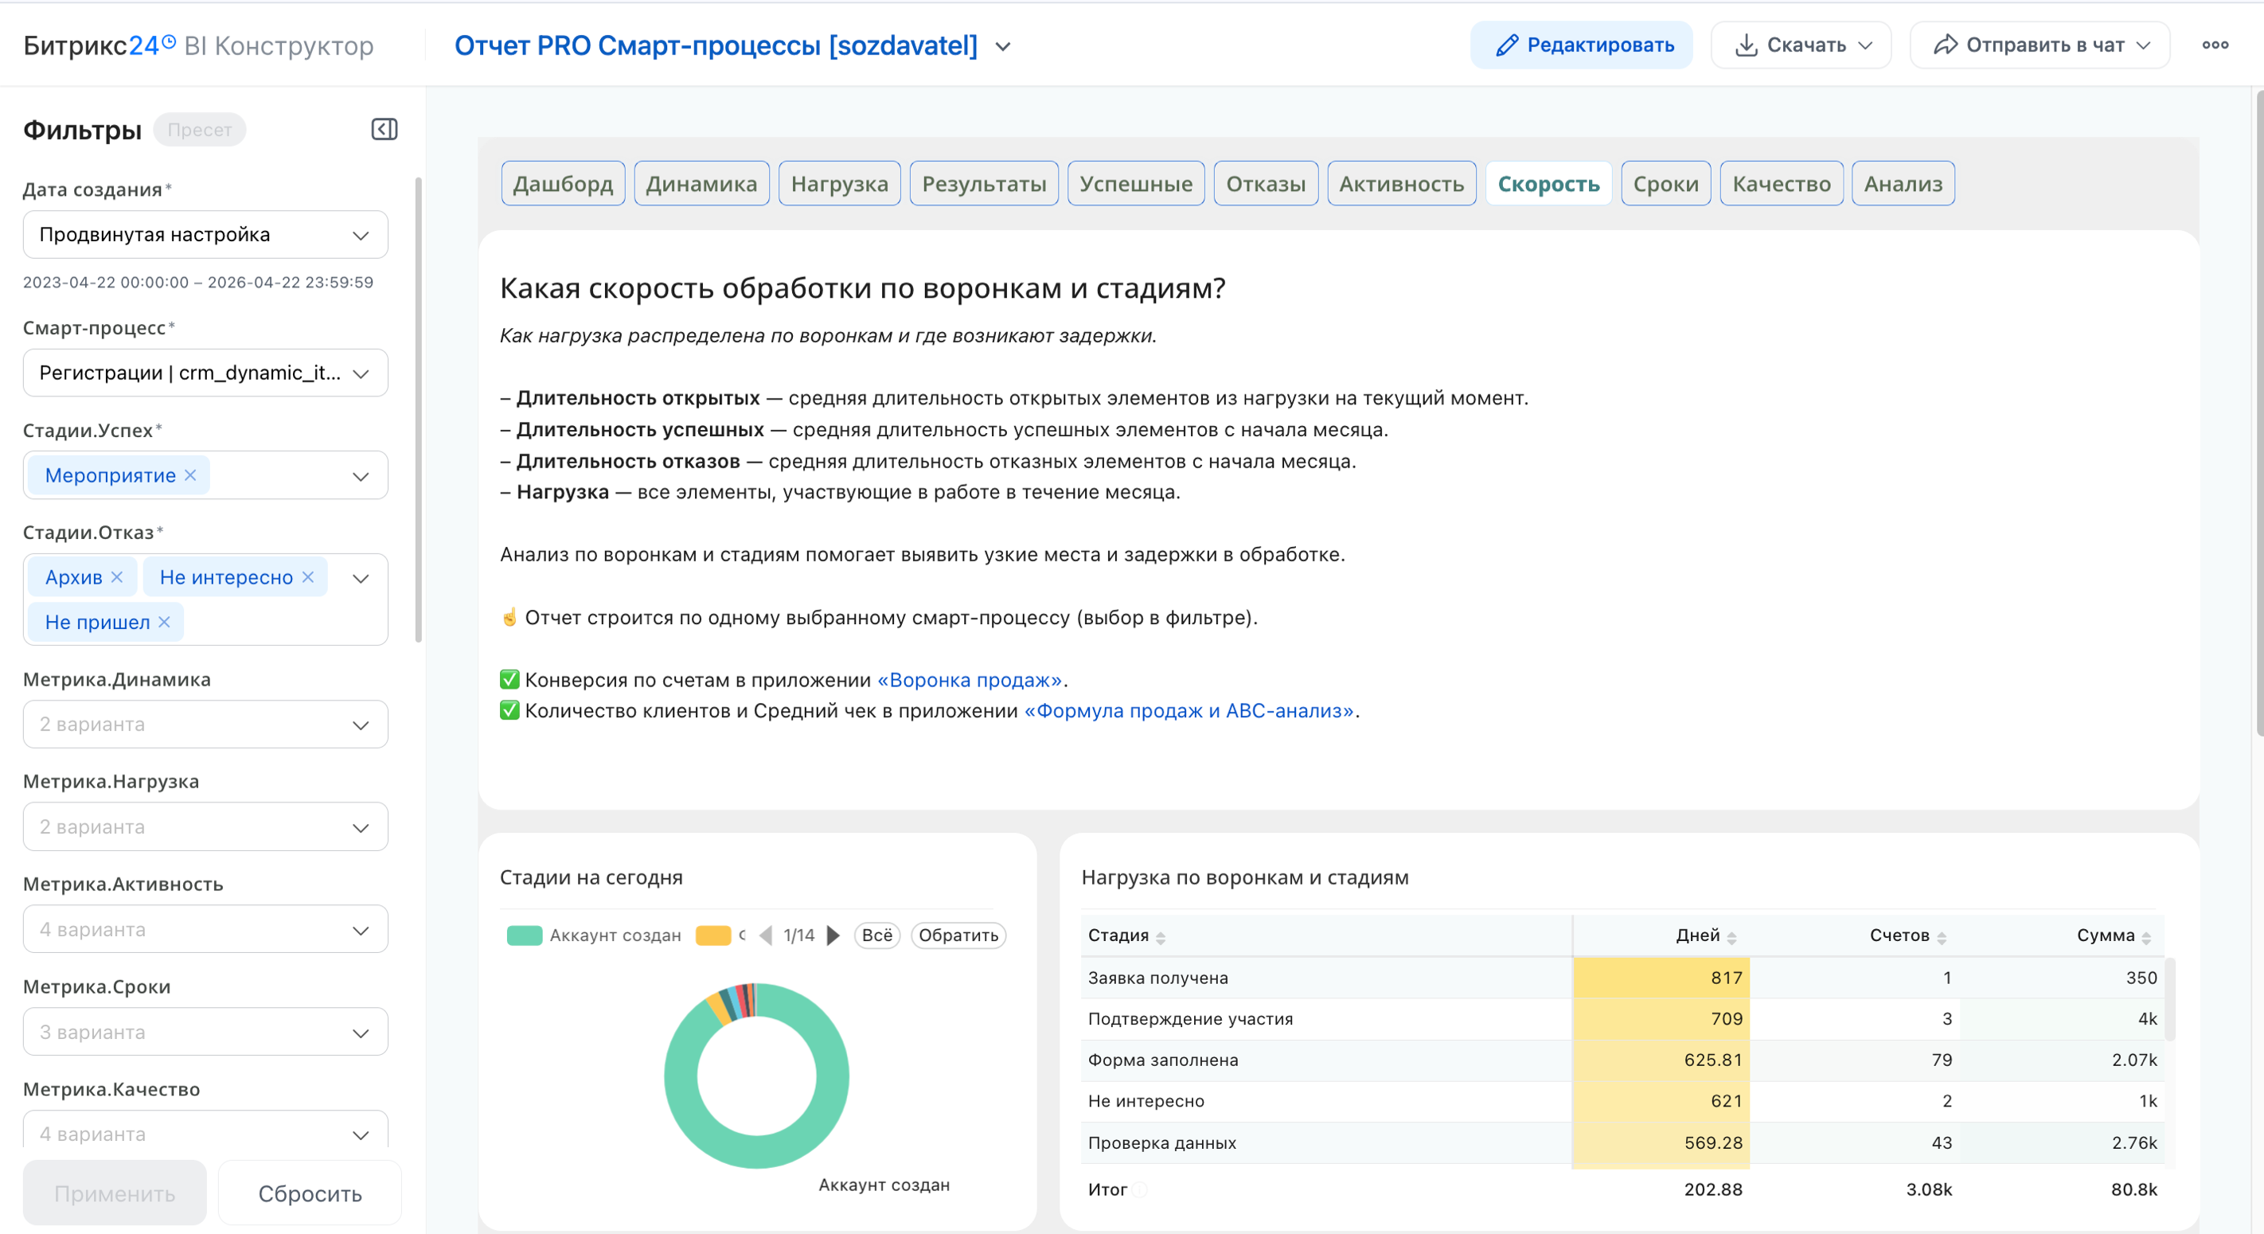The image size is (2264, 1234).
Task: Sort table by Дней column icon
Action: 1731,938
